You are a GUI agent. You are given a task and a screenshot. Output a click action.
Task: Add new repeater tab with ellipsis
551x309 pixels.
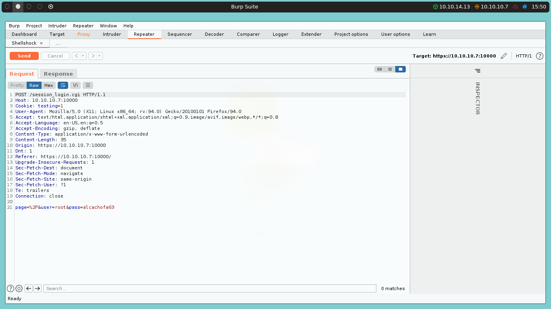click(58, 43)
